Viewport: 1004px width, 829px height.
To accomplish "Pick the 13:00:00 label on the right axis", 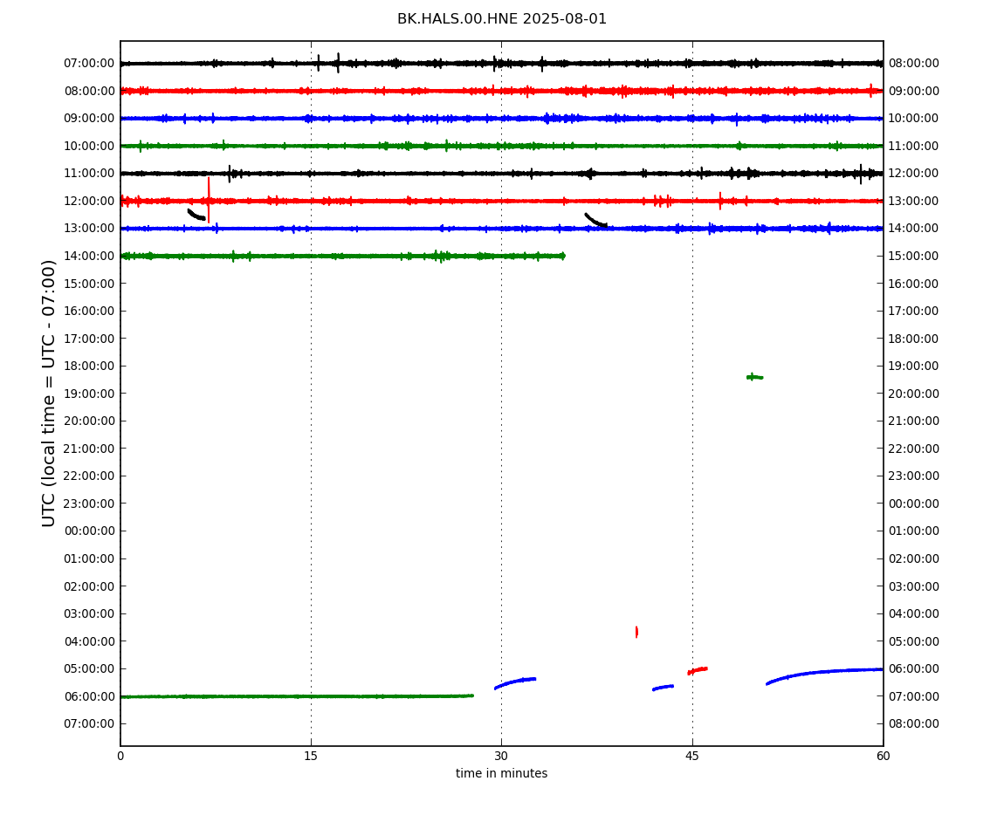I will pyautogui.click(x=914, y=201).
